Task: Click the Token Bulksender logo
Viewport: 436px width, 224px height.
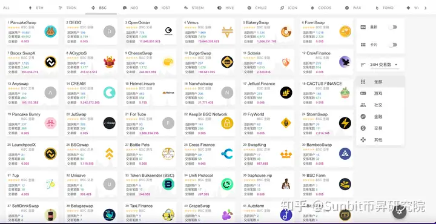Action: (x=168, y=184)
